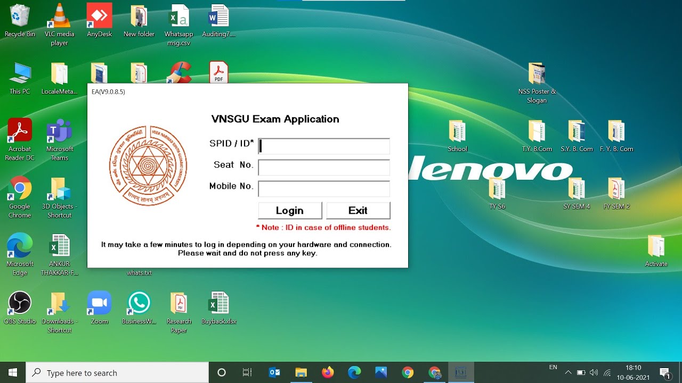Select the LocaleMeta folder icon
This screenshot has height=383, width=682.
click(59, 79)
